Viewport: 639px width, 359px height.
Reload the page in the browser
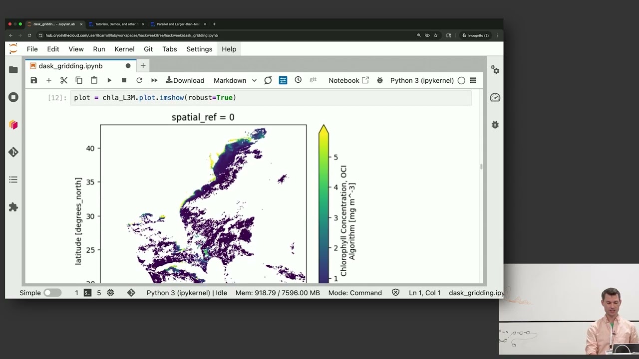click(x=29, y=35)
